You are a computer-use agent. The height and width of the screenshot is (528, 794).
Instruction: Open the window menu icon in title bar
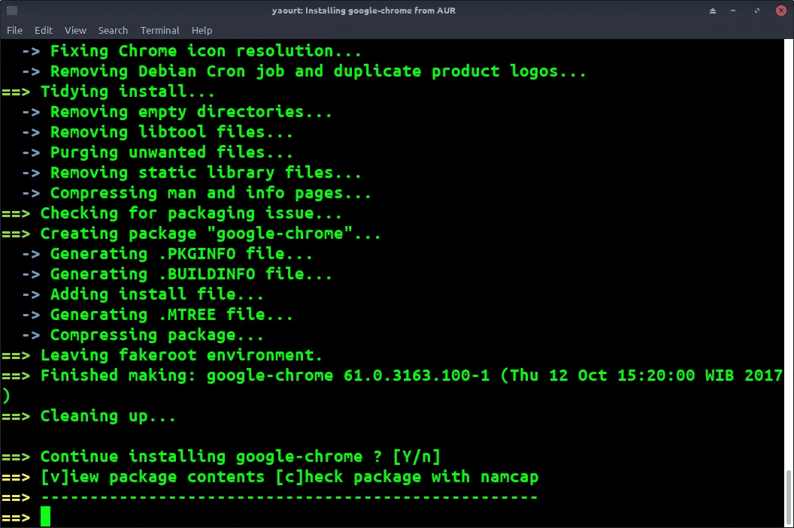[12, 10]
